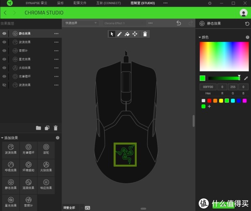The image size is (251, 211).
Task: Hide the 火焰效果 layer
Action: (4, 68)
